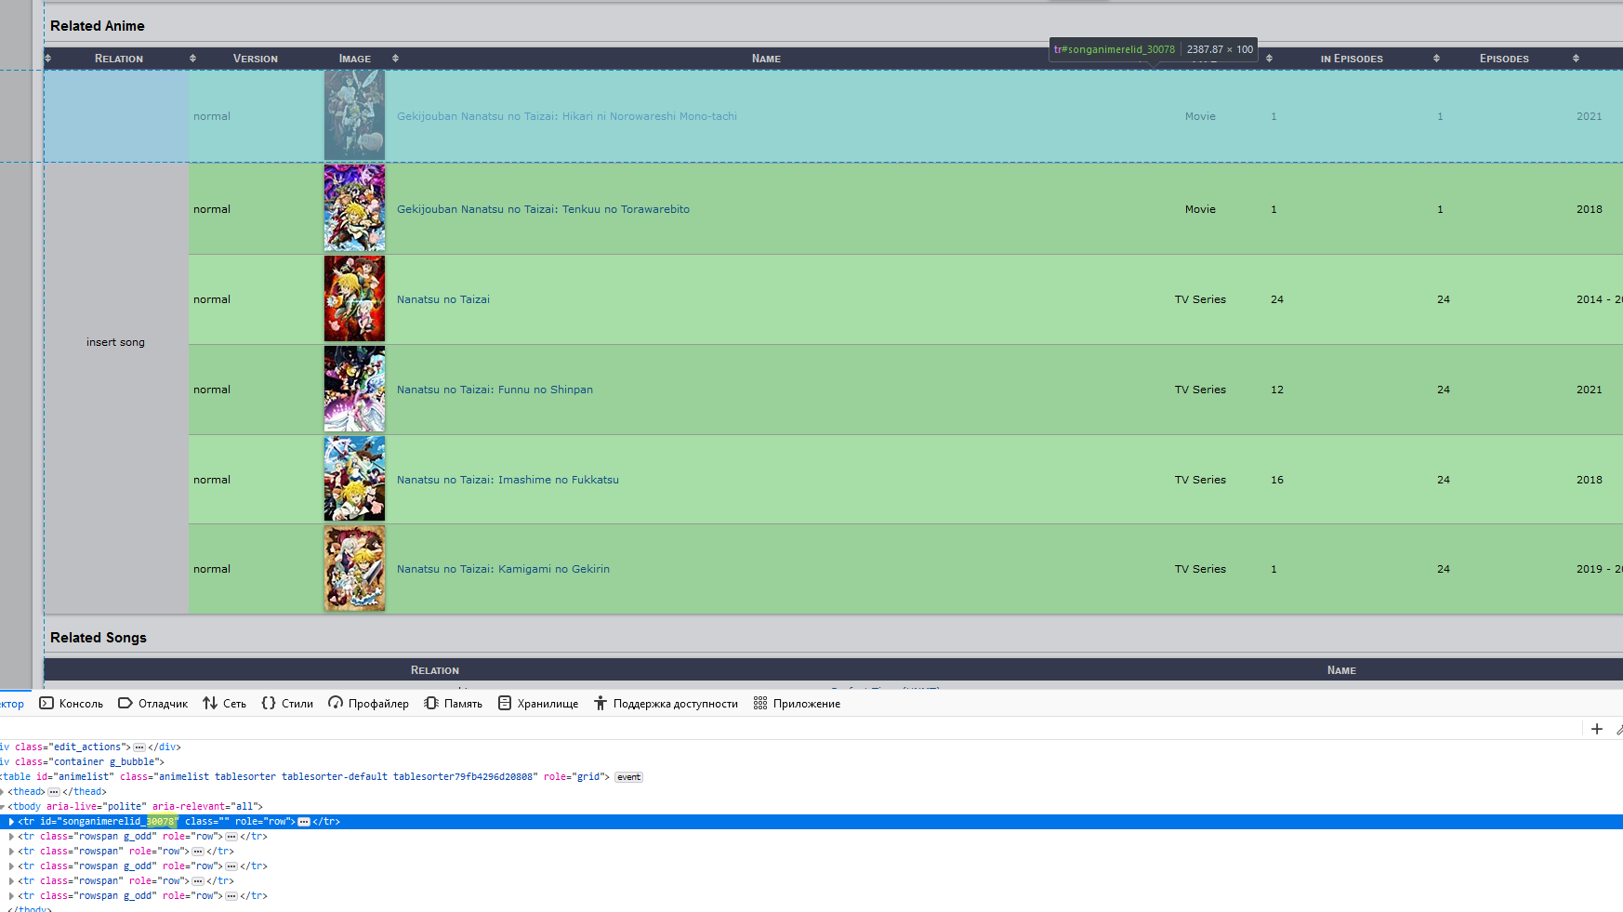This screenshot has height=912, width=1623.
Task: Open the Профайлер performance panel
Action: [x=369, y=704]
